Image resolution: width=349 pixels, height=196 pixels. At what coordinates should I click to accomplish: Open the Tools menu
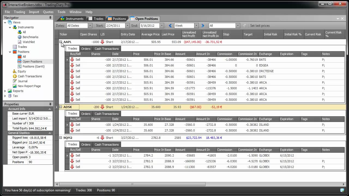(61, 12)
